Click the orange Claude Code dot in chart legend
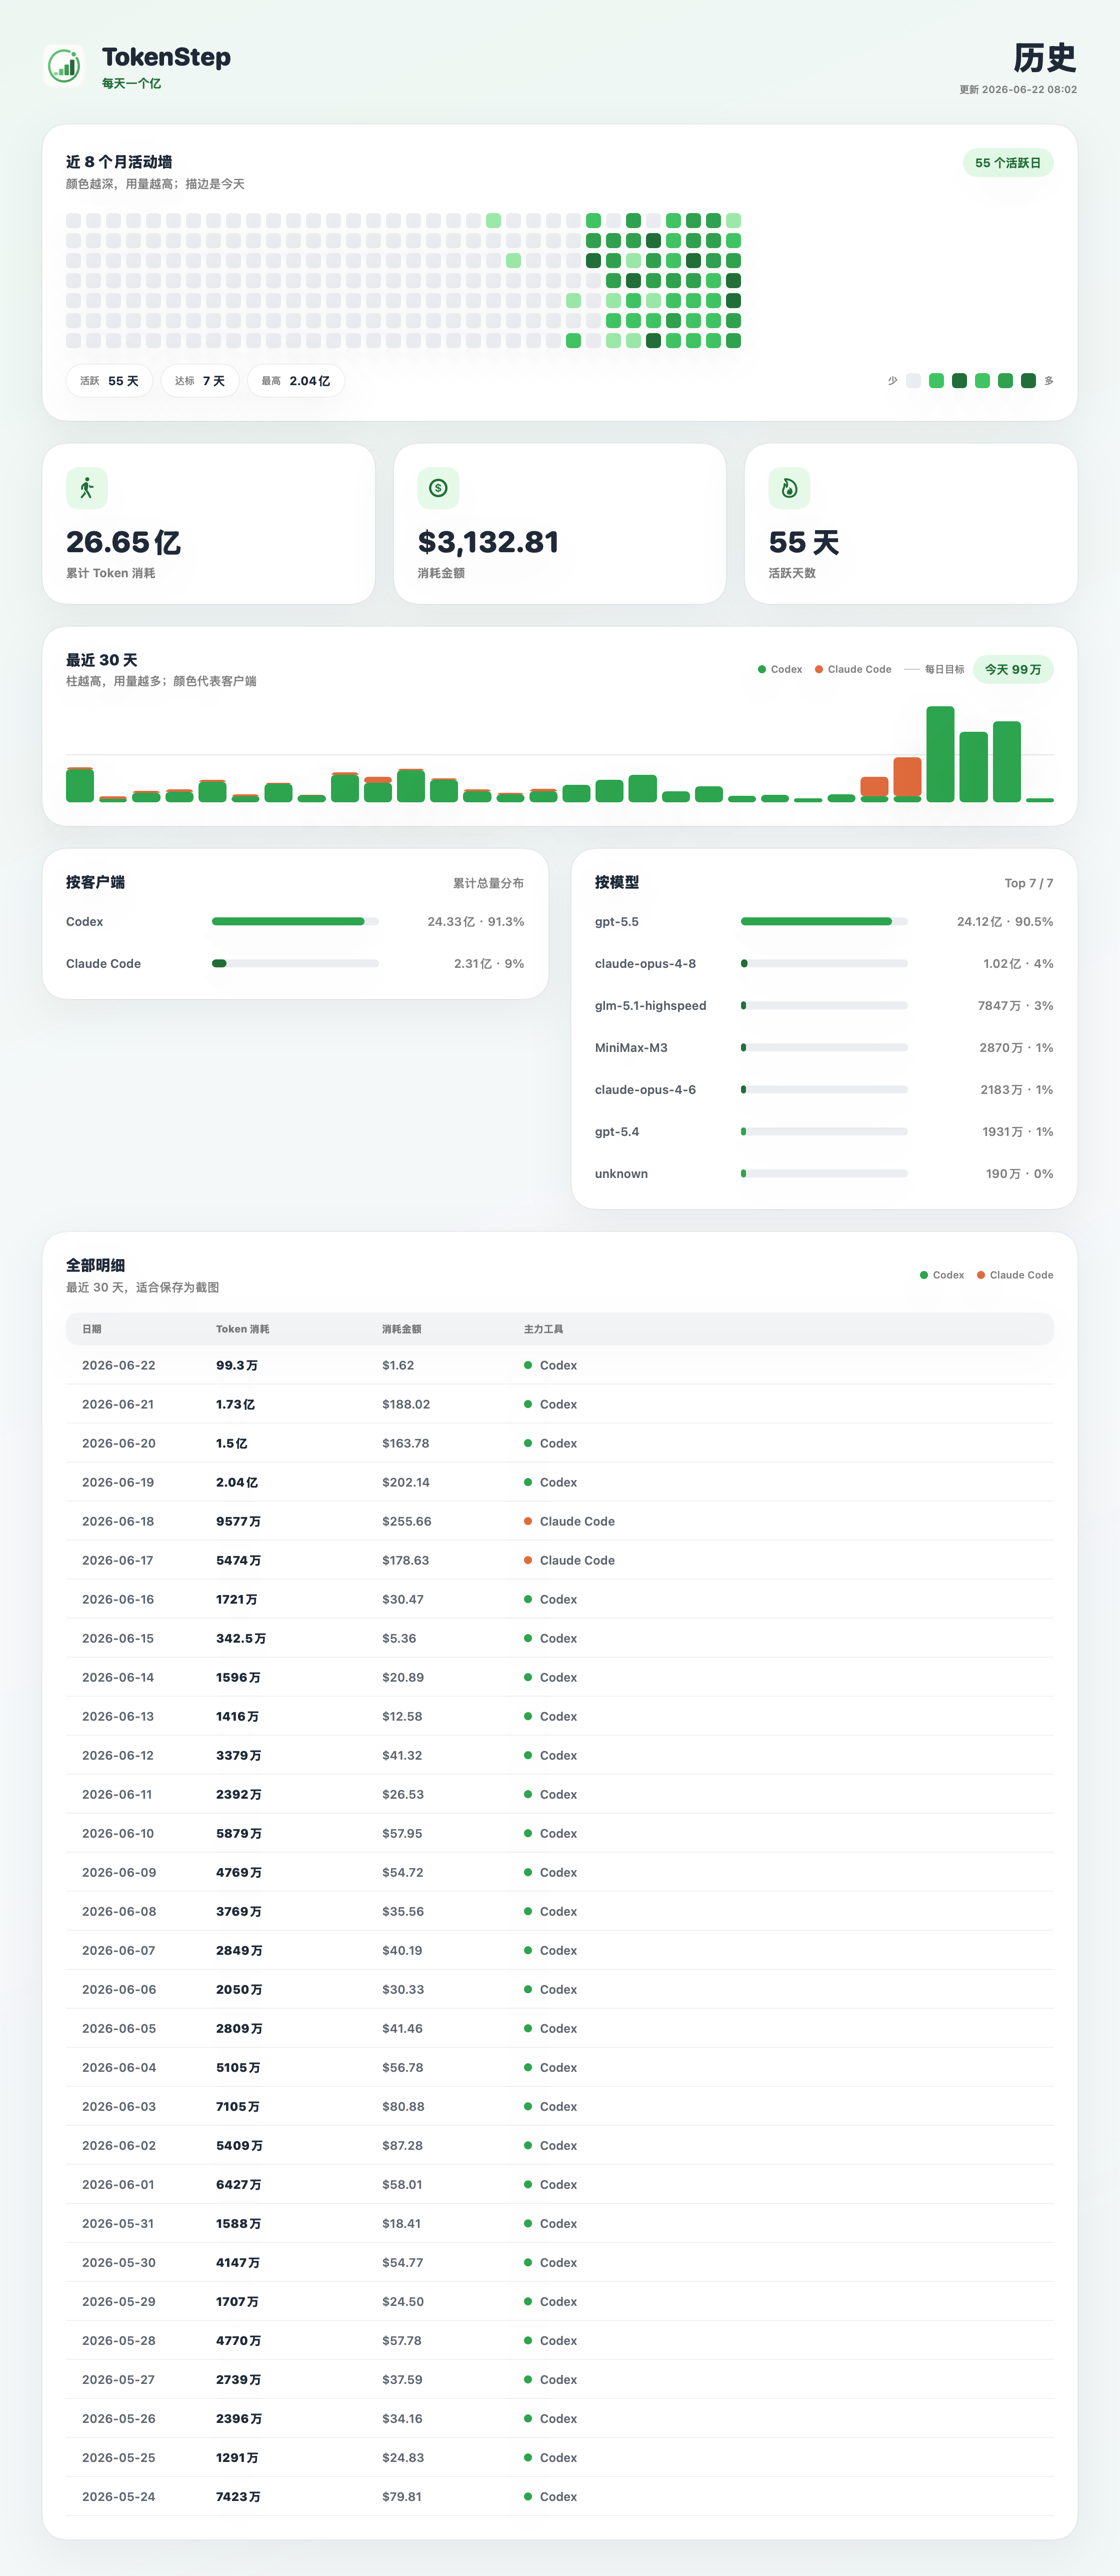This screenshot has width=1120, height=2576. [819, 670]
